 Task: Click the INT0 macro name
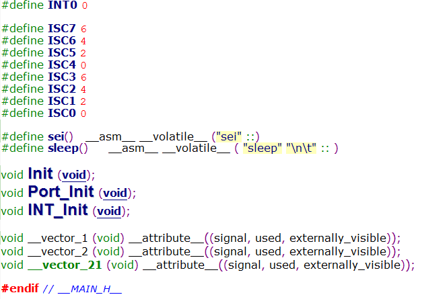point(63,5)
